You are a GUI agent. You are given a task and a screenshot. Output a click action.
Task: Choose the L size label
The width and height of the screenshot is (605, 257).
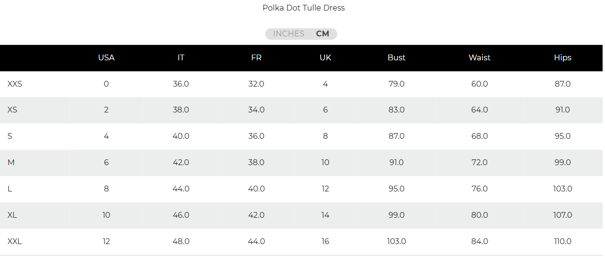(x=10, y=189)
